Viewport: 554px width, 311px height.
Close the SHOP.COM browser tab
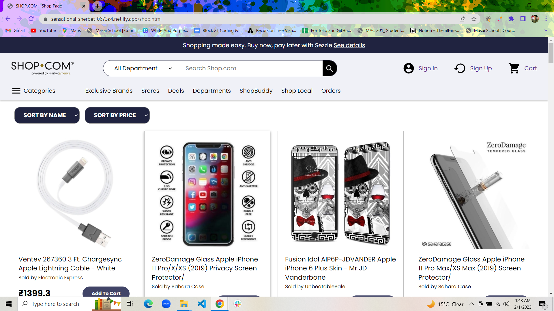coord(84,6)
